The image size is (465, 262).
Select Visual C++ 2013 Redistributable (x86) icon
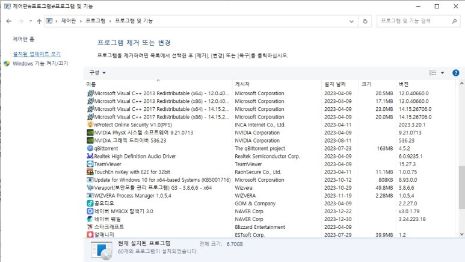[90, 101]
